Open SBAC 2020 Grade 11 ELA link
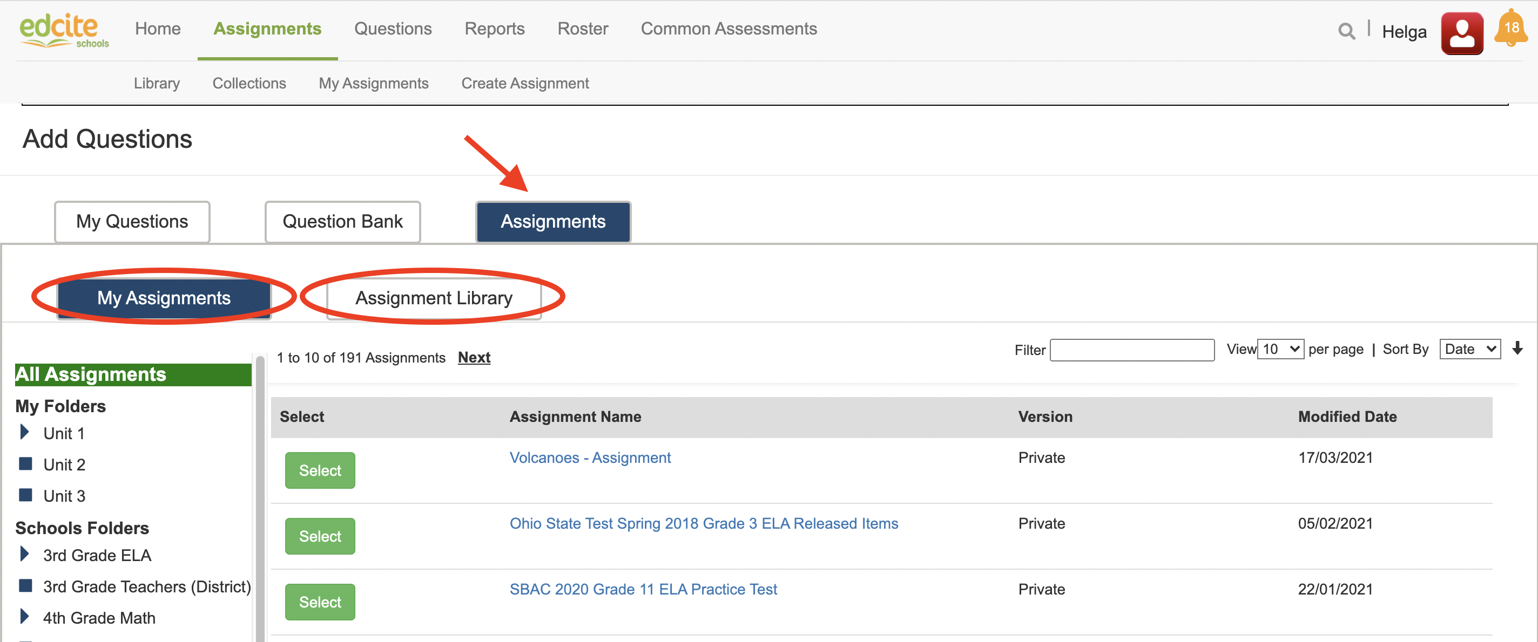This screenshot has height=642, width=1538. point(643,589)
